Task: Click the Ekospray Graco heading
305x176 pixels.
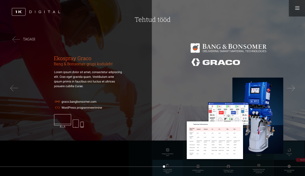Action: [x=73, y=58]
